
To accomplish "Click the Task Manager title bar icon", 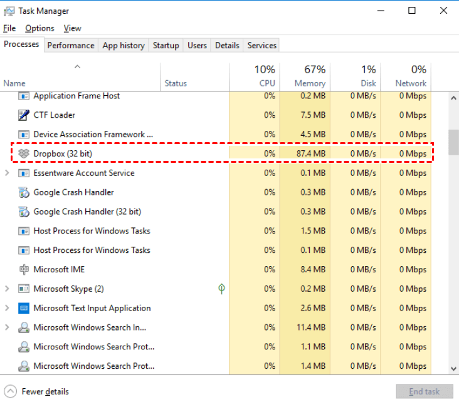I will coord(9,11).
